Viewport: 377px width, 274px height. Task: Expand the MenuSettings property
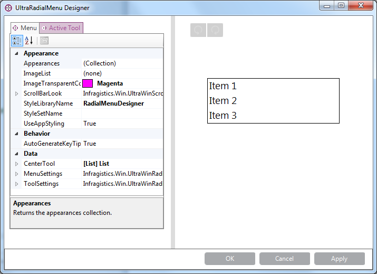[x=16, y=174]
